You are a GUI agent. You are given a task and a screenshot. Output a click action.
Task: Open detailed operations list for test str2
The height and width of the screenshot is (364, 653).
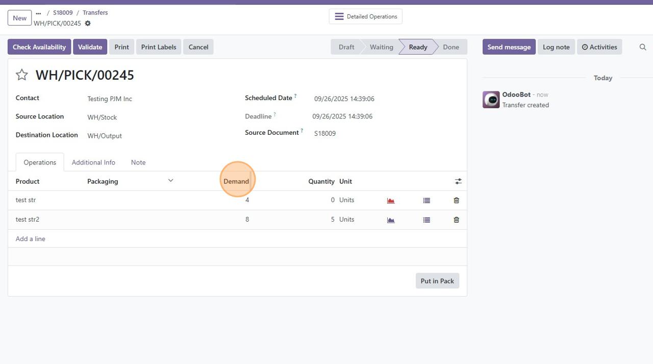tap(426, 220)
